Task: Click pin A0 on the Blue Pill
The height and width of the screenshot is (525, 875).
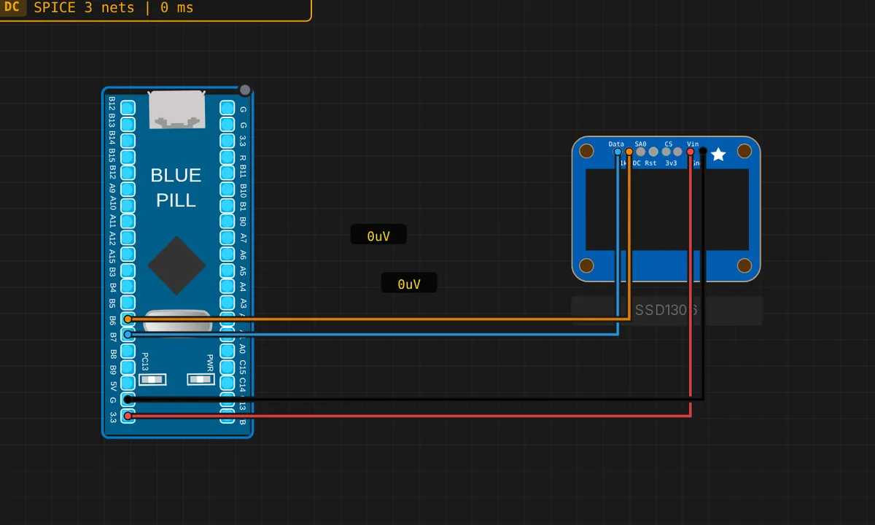Action: [x=228, y=351]
